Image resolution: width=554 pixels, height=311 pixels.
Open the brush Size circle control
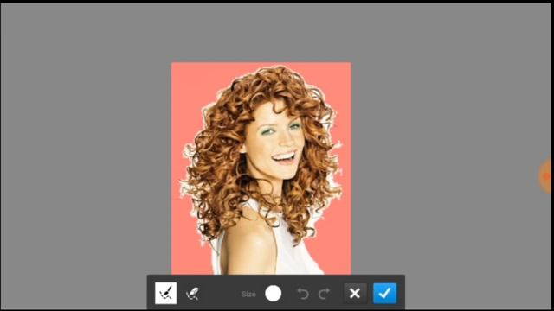274,294
